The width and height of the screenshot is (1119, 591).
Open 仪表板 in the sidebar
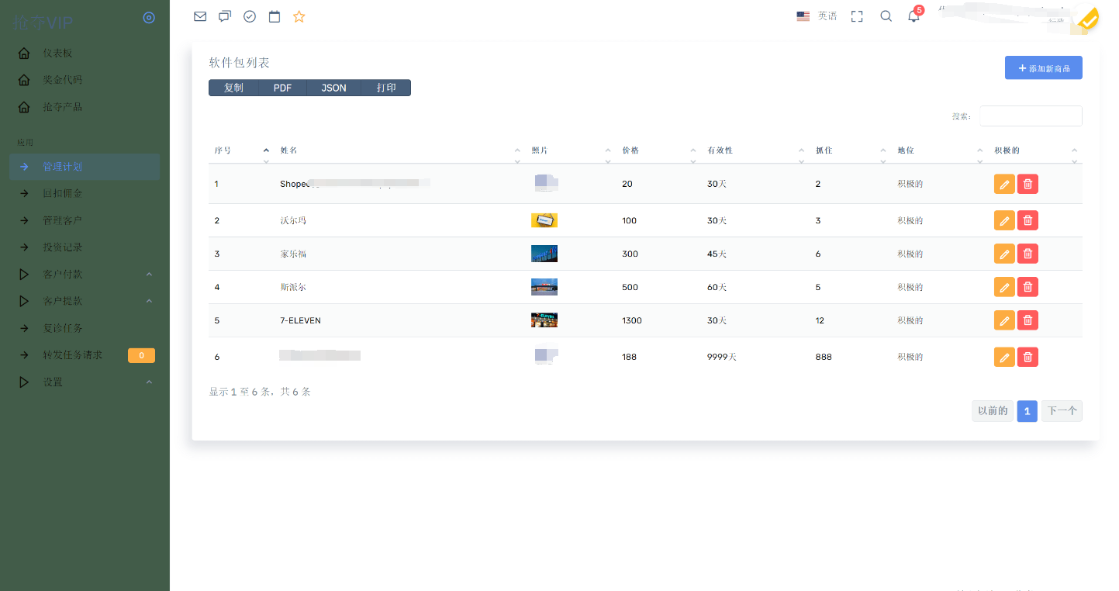point(85,53)
